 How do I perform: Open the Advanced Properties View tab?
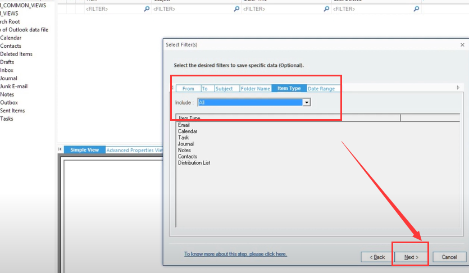coord(134,150)
